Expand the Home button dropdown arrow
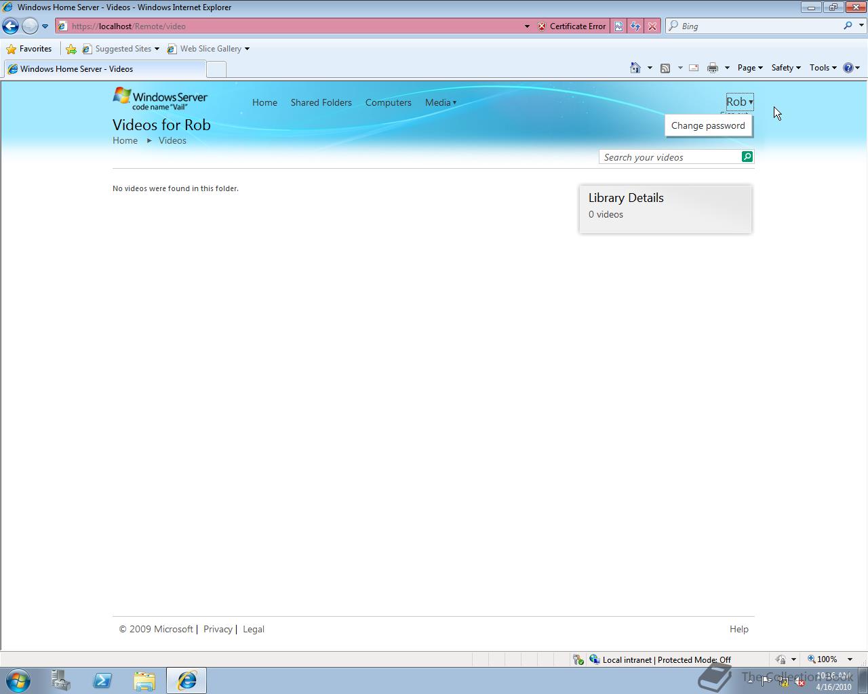Viewport: 868px width, 694px height. (x=650, y=68)
